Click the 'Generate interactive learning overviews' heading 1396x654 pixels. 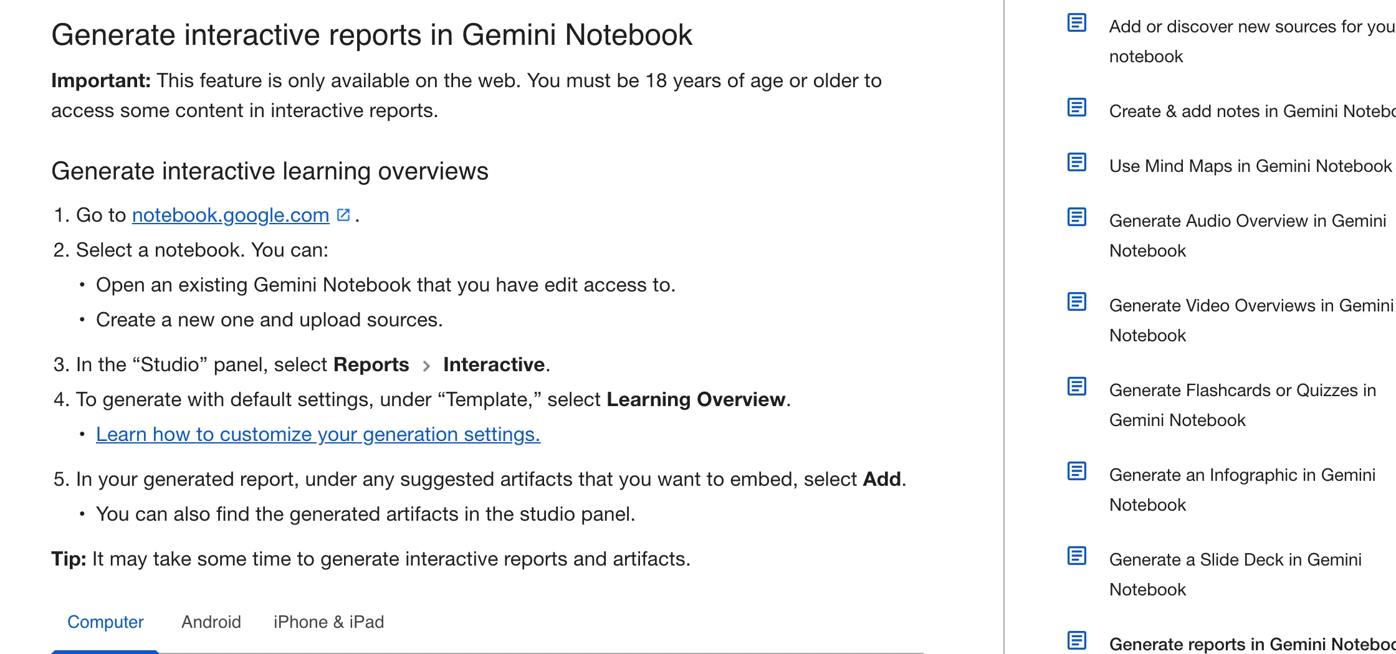pos(270,171)
